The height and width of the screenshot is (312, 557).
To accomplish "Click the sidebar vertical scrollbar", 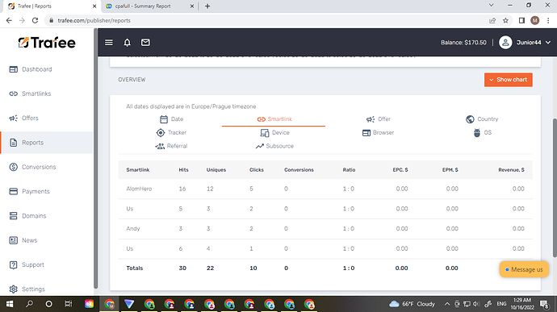I will (x=95, y=159).
